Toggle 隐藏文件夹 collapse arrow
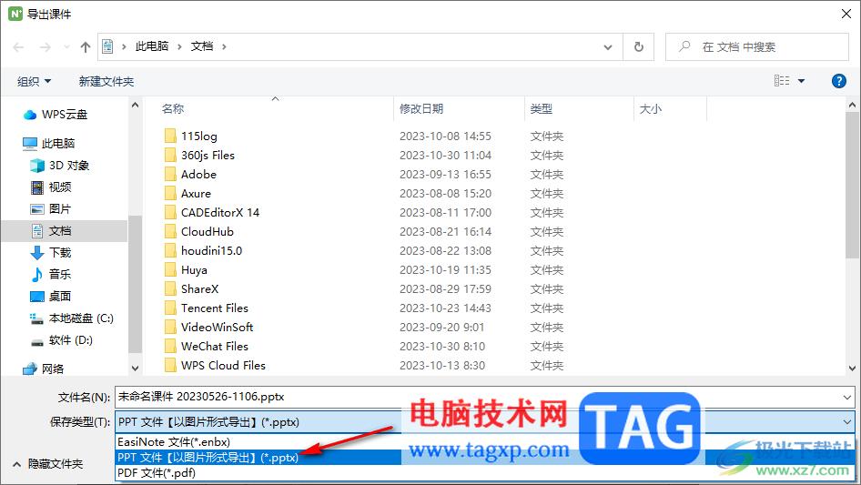 tap(17, 464)
